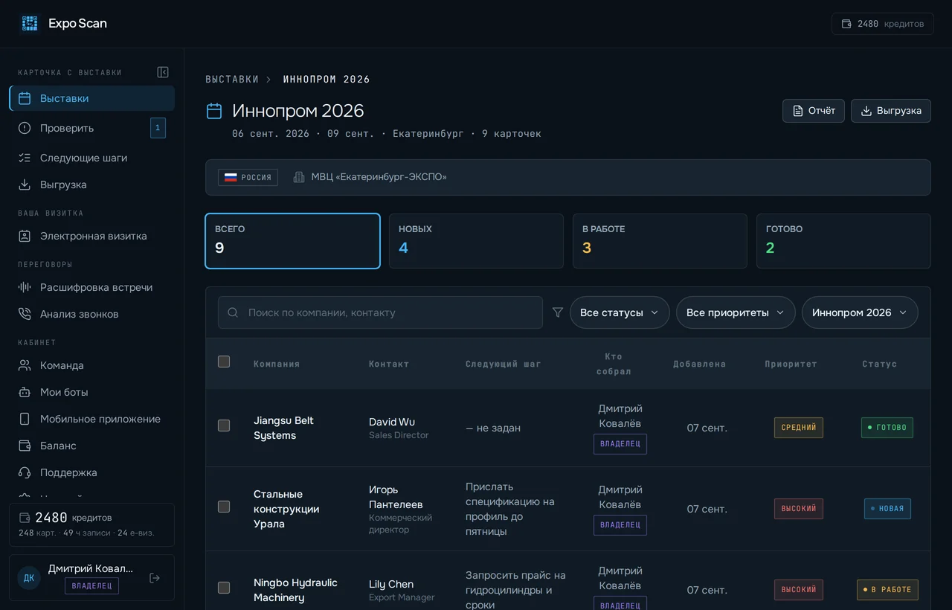952x610 pixels.
Task: Tick the Jiangsu Belt Systems row checkbox
Action: 224,426
